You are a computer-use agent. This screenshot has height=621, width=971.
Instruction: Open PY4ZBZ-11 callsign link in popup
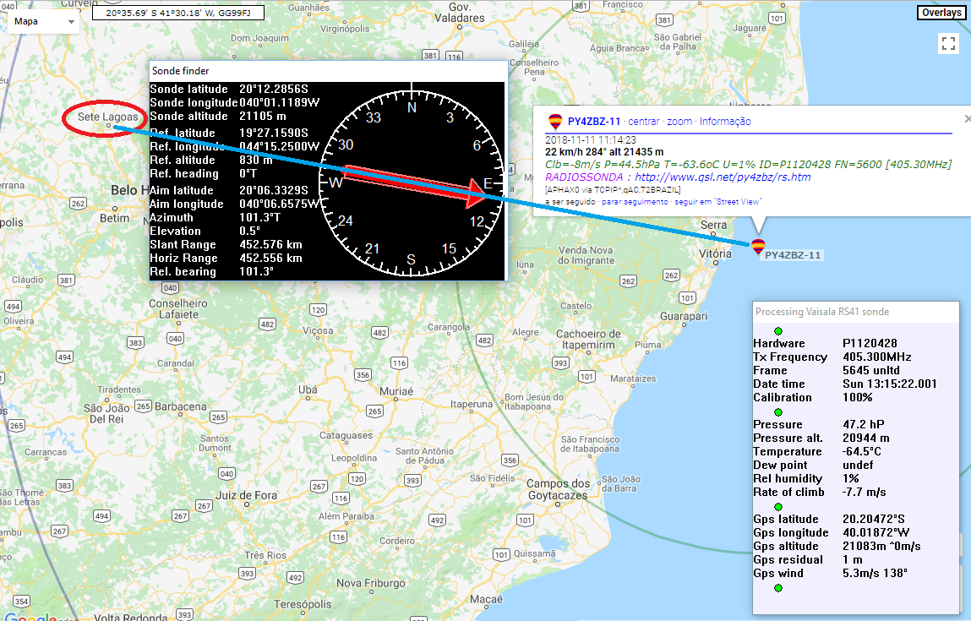(x=593, y=122)
